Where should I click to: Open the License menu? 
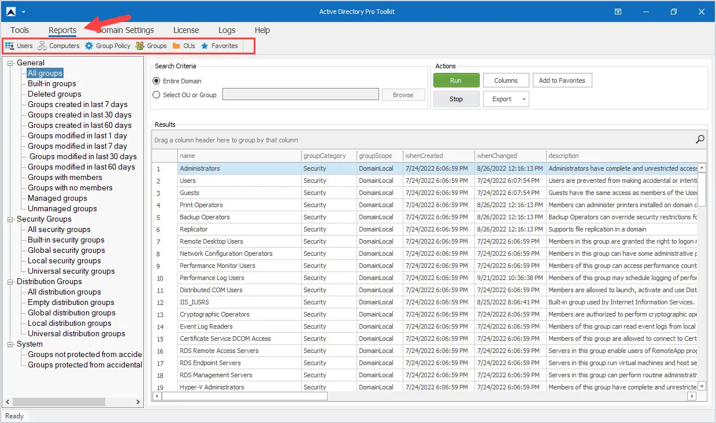[x=186, y=30]
